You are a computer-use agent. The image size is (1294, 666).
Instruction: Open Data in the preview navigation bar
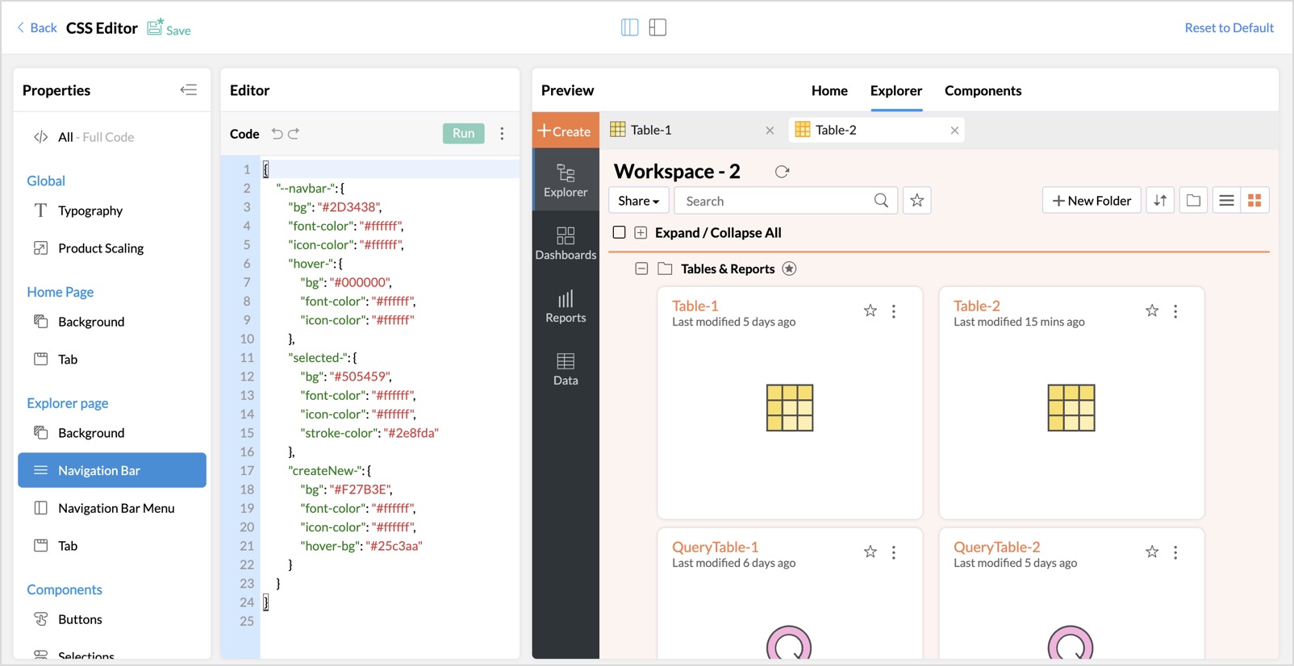[x=566, y=369]
